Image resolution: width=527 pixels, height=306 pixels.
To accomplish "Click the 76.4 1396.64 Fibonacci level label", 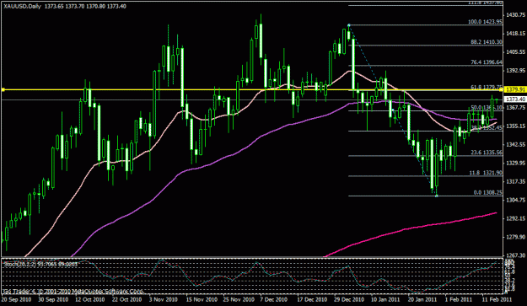I will pos(487,62).
